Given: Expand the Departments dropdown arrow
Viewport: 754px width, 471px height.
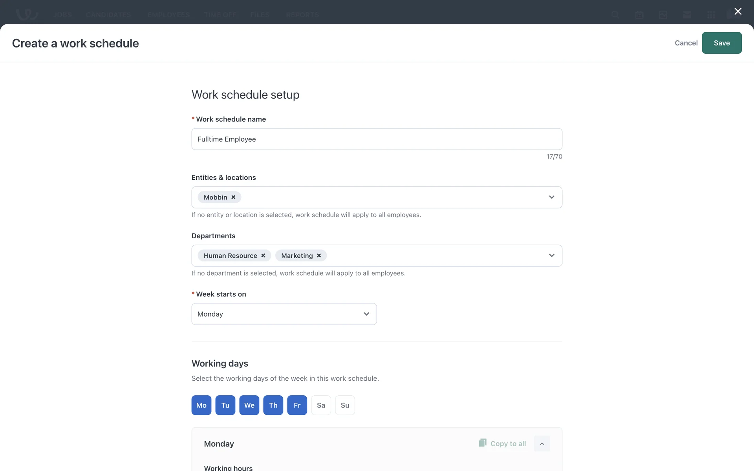Looking at the screenshot, I should pyautogui.click(x=551, y=256).
